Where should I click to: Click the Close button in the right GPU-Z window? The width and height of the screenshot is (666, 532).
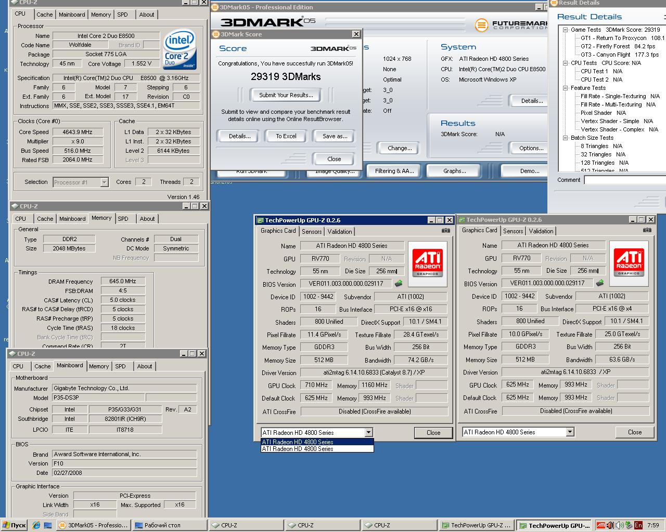tap(635, 432)
